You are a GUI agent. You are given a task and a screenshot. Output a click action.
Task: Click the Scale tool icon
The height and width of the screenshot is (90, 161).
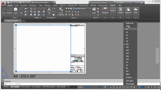35,15
